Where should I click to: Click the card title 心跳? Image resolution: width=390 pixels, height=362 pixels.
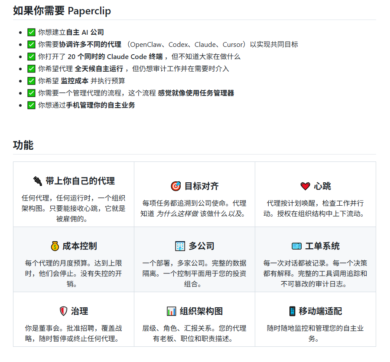(322, 186)
